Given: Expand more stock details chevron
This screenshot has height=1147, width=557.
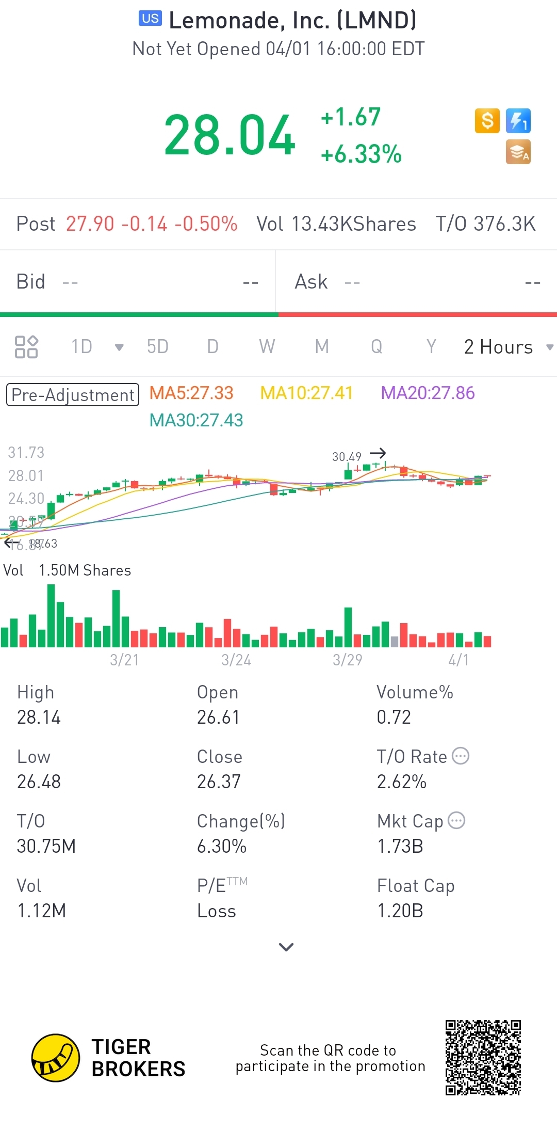Looking at the screenshot, I should 286,947.
